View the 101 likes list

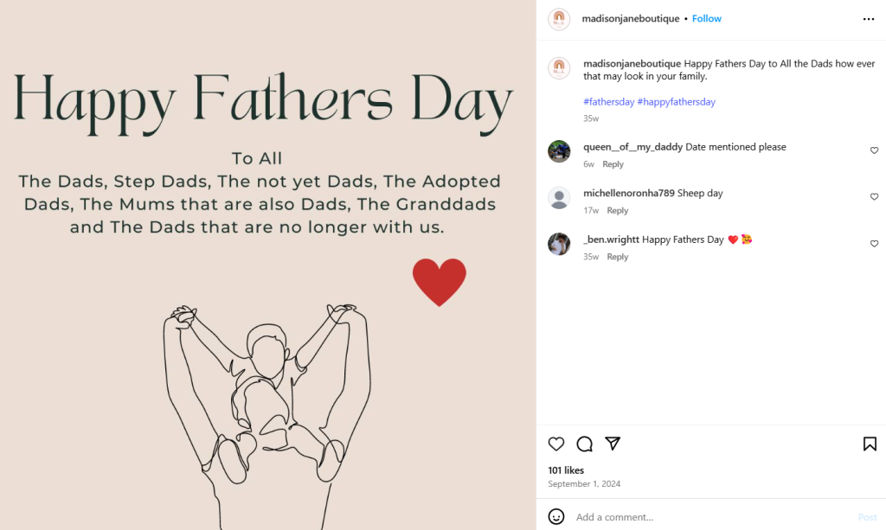click(566, 470)
